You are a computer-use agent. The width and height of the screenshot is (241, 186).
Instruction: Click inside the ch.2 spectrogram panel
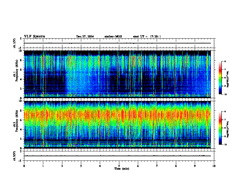pos(117,125)
